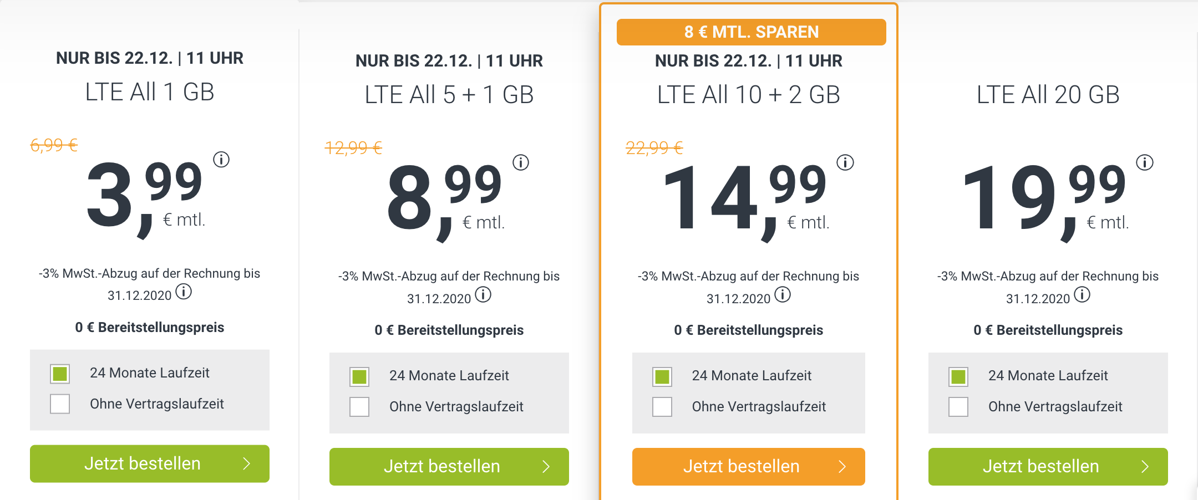Viewport: 1198px width, 500px height.
Task: Toggle 24 Monate Laufzeit for LTE All 20 GB
Action: 958,377
